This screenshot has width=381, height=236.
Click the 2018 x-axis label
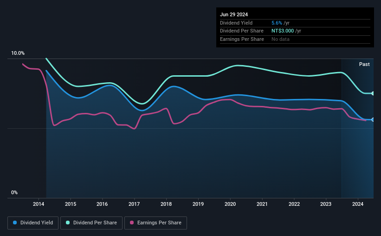(166, 204)
